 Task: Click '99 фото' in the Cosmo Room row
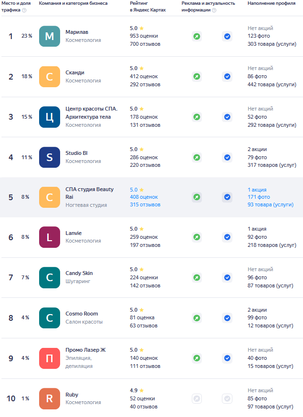(257, 317)
